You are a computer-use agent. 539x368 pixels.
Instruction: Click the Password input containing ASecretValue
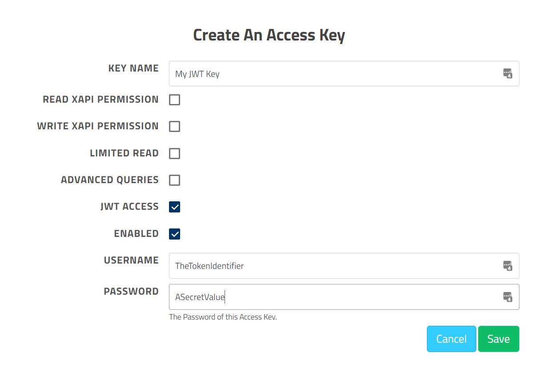coord(334,297)
